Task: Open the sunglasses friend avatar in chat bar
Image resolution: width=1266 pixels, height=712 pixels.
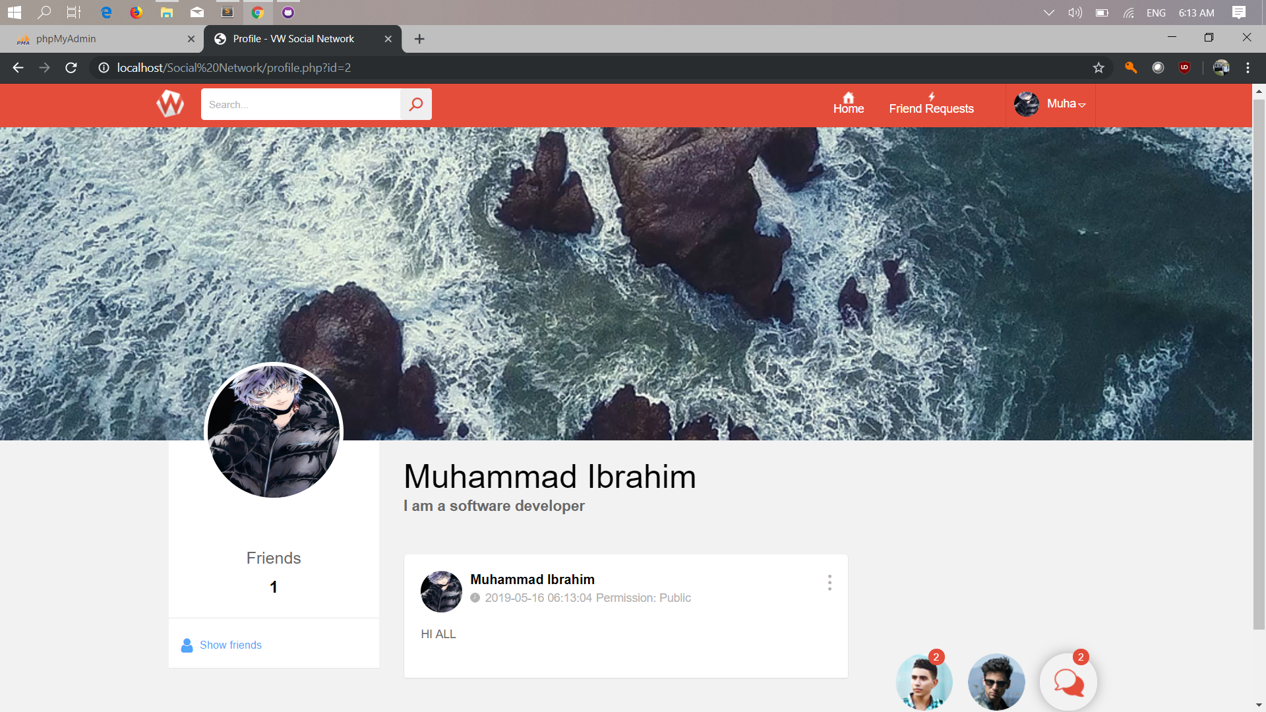Action: 996,682
